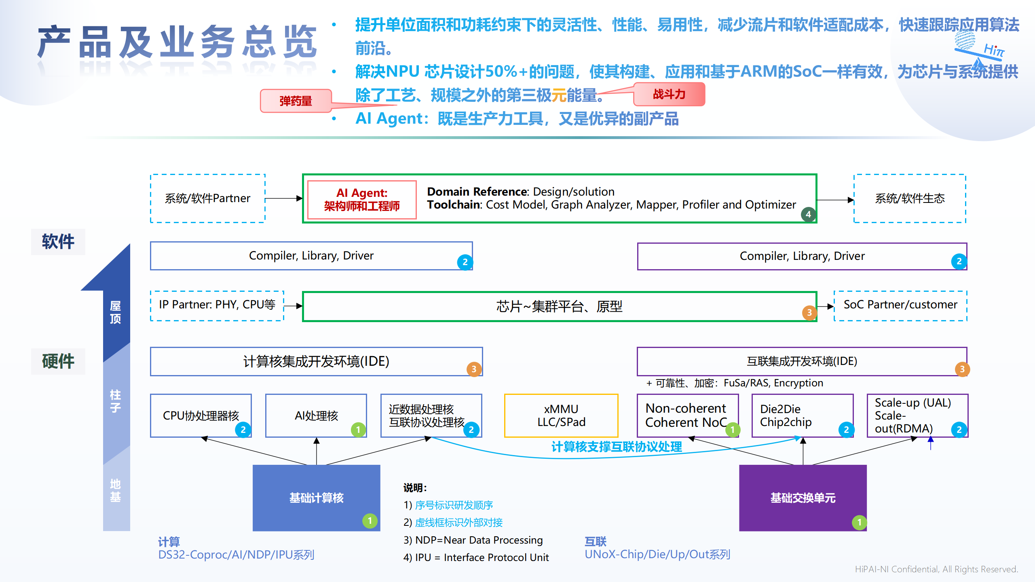1035x582 pixels.
Task: Click green badge 1 on AI处理核 box
Action: [358, 430]
